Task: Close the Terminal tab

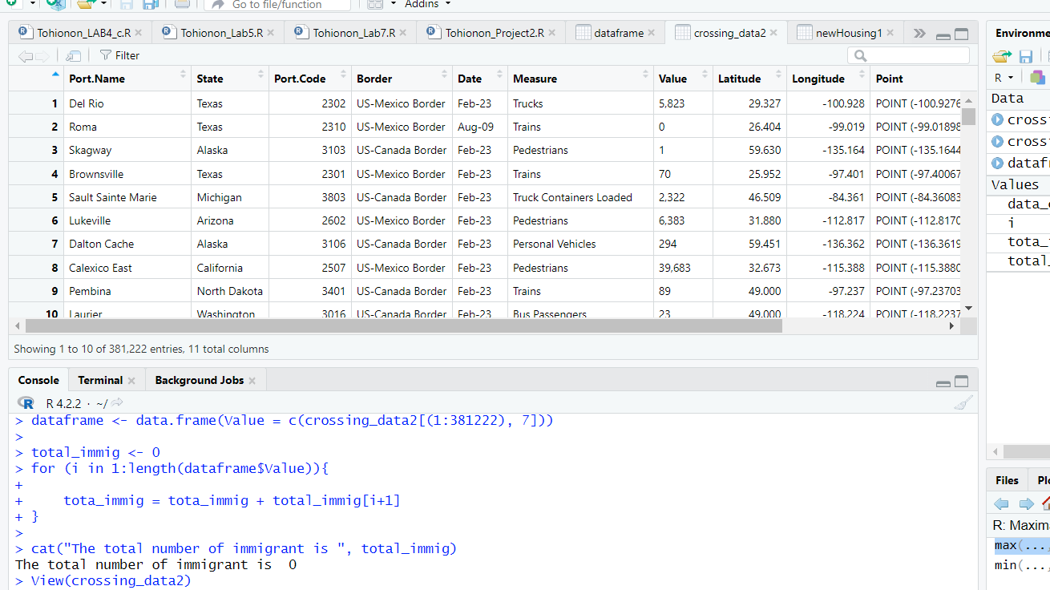Action: [131, 381]
